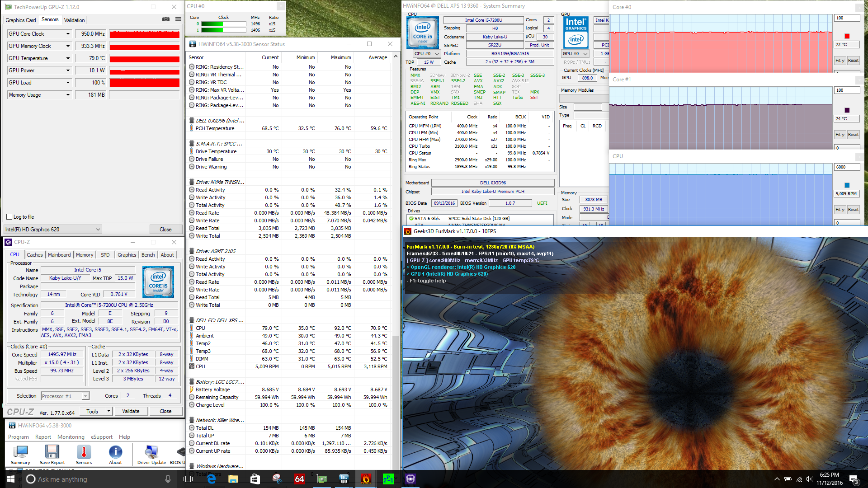Click the Validate button in CPU-Z
Image resolution: width=868 pixels, height=488 pixels.
coord(131,411)
